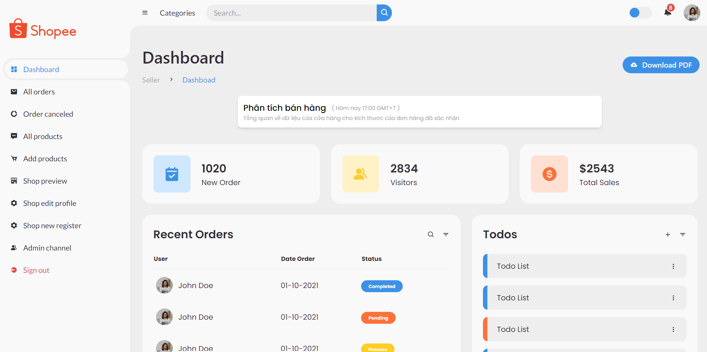
Task: Click the Dashboad breadcrumb link
Action: coord(199,80)
